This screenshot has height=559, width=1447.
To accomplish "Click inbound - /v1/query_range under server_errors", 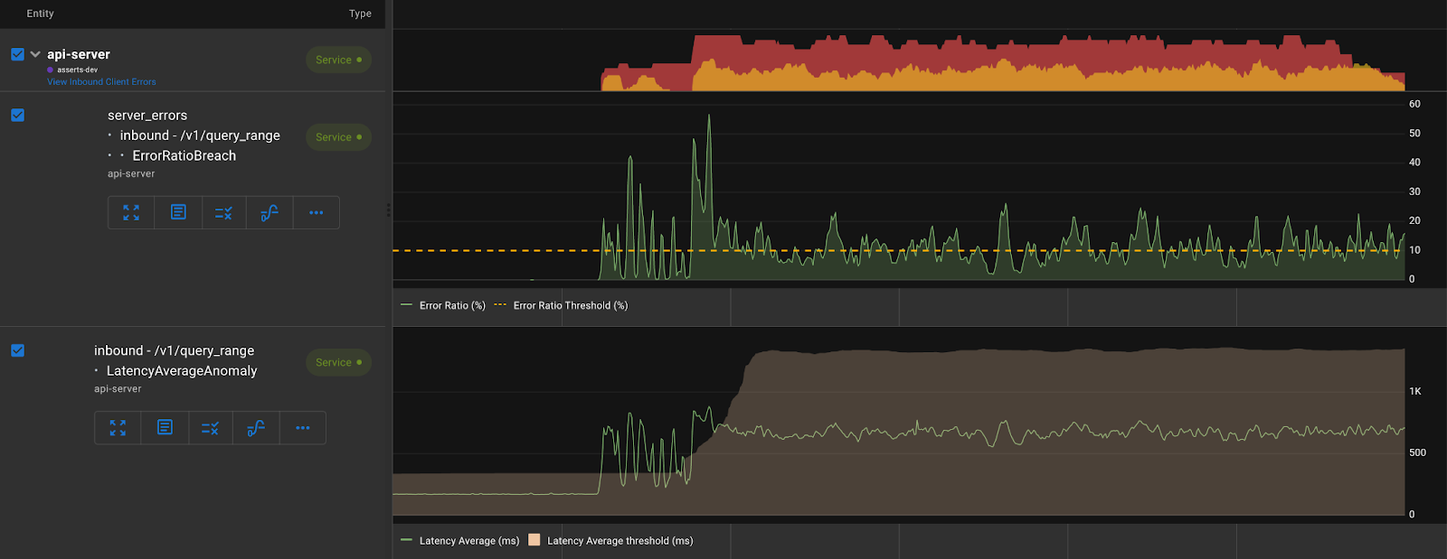I will tap(200, 135).
